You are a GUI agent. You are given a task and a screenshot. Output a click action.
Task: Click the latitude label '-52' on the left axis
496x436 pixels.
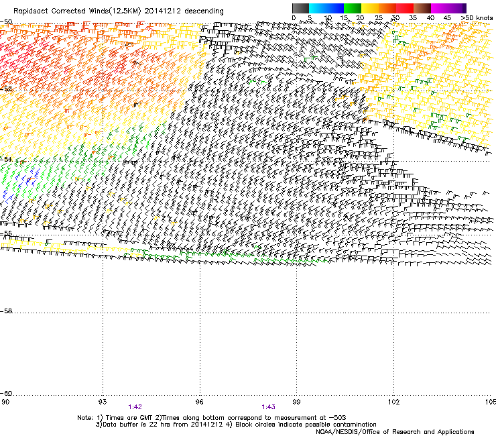click(6, 89)
